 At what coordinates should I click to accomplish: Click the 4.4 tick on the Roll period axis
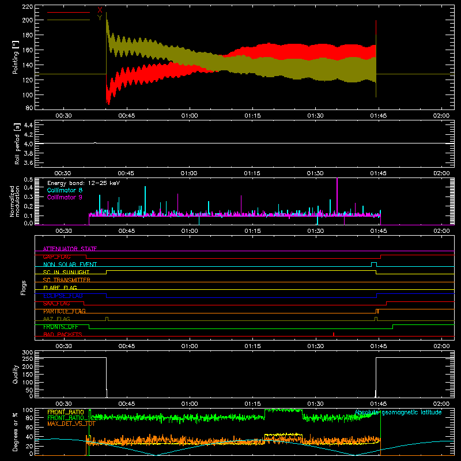[x=28, y=125]
